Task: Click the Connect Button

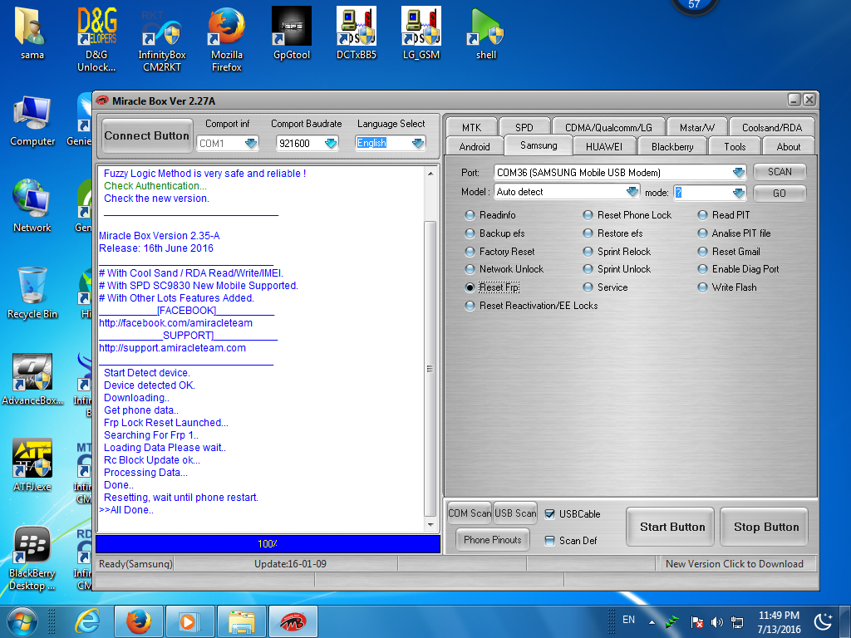Action: point(146,135)
